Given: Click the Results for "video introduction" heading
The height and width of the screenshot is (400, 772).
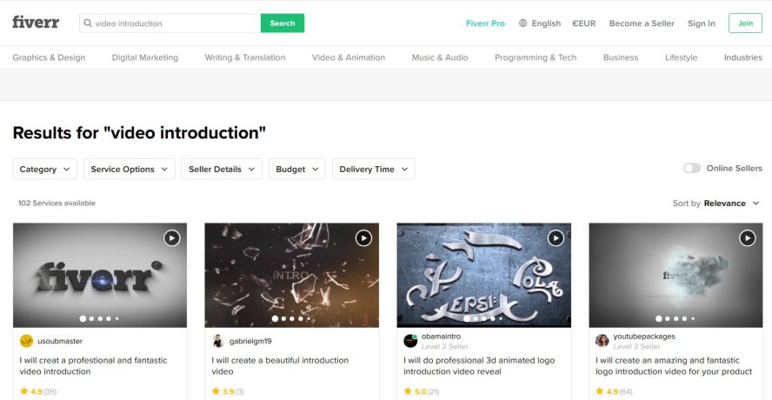Looking at the screenshot, I should click(x=139, y=133).
